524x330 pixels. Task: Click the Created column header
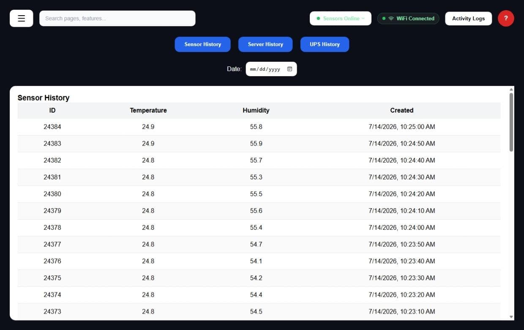click(402, 110)
